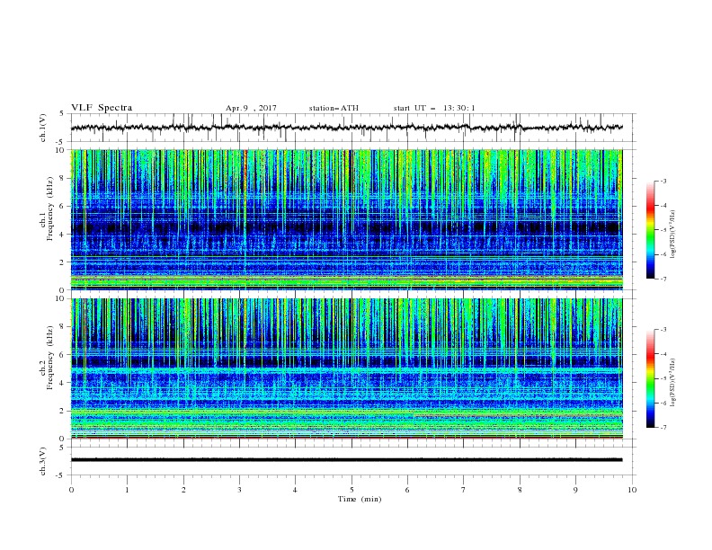This screenshot has height=550, width=712.
Task: Click the "6" kHz tick of ch.2 spectrogram
Action: click(x=64, y=355)
